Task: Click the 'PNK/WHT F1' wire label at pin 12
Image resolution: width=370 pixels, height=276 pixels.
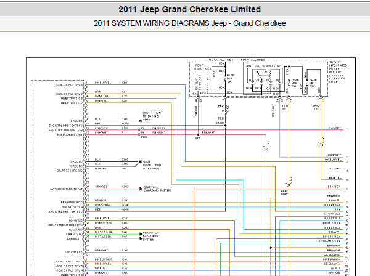Action: click(110, 132)
